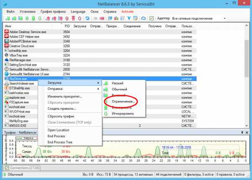
Task: Choose Ограничение... from the submenu
Action: tap(123, 101)
